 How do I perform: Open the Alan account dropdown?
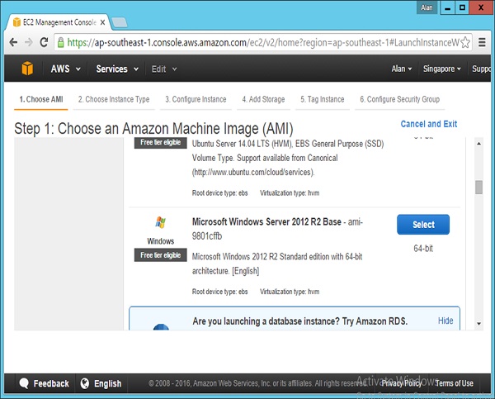tap(402, 69)
